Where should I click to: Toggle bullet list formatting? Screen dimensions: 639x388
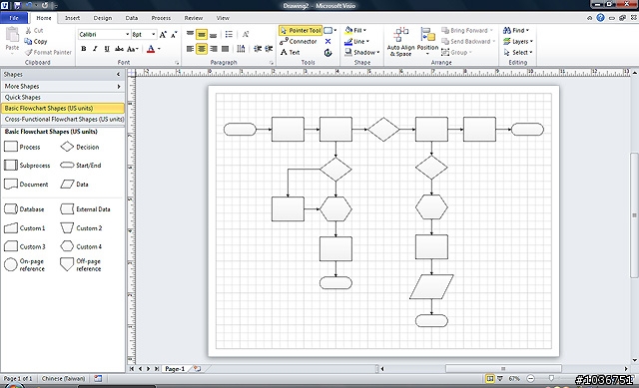(229, 35)
